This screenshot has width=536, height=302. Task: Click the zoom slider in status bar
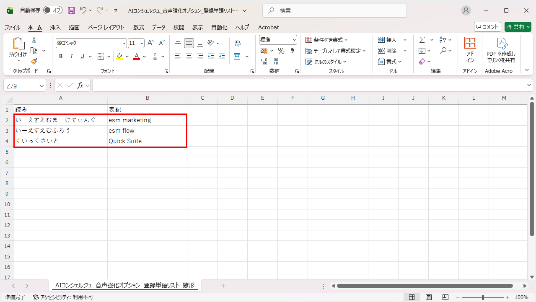click(x=483, y=297)
